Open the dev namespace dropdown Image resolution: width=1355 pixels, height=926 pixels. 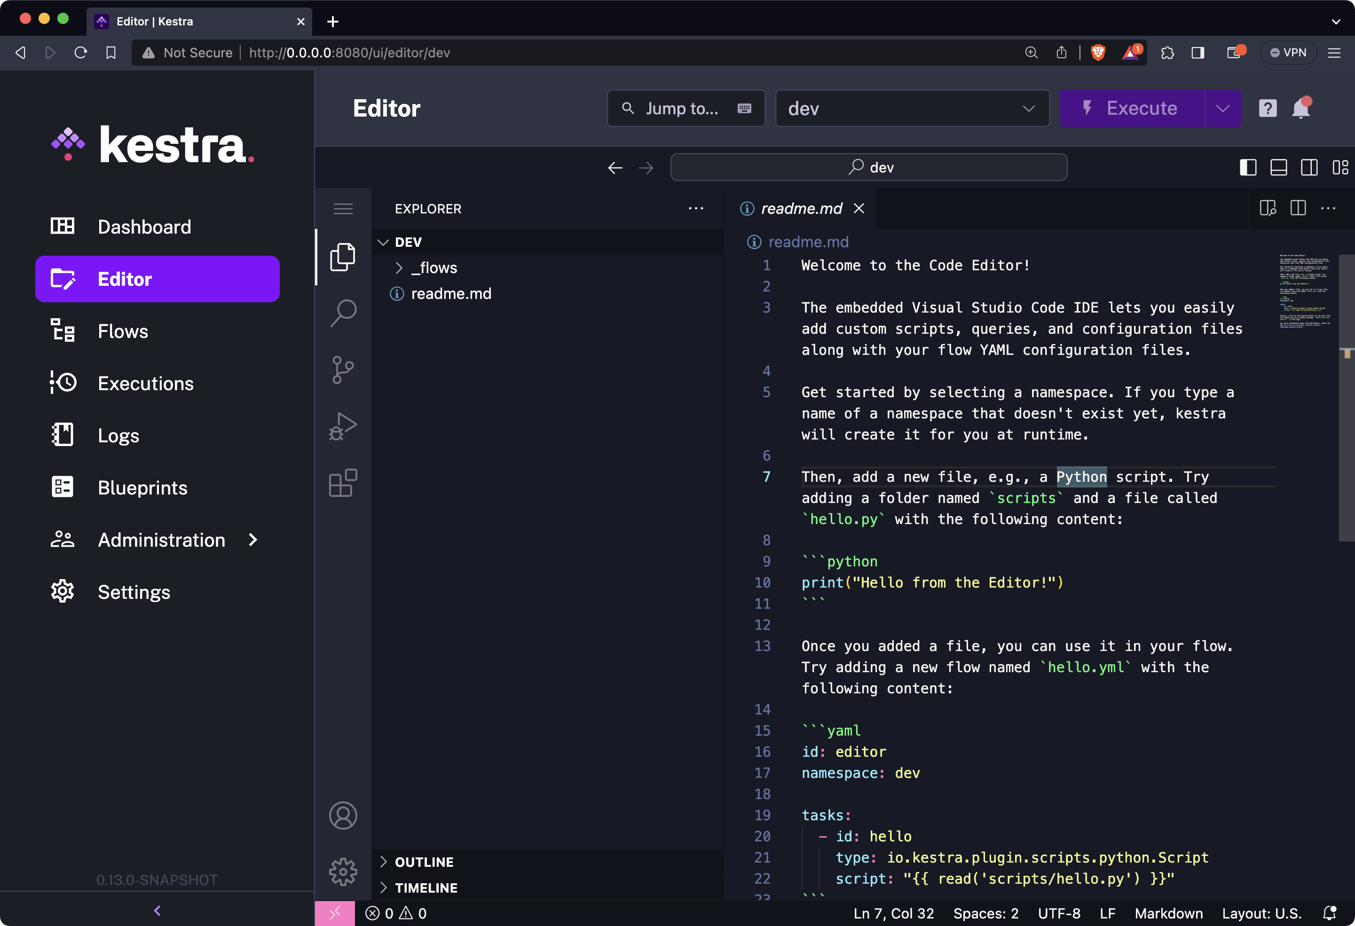tap(912, 109)
